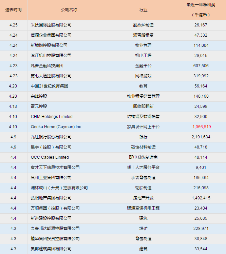The width and height of the screenshot is (226, 254).
Task: Click the 网络游戏 industry cell
Action: click(143, 76)
